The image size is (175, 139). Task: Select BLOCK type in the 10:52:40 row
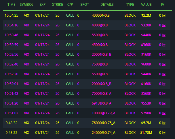[x=130, y=64]
